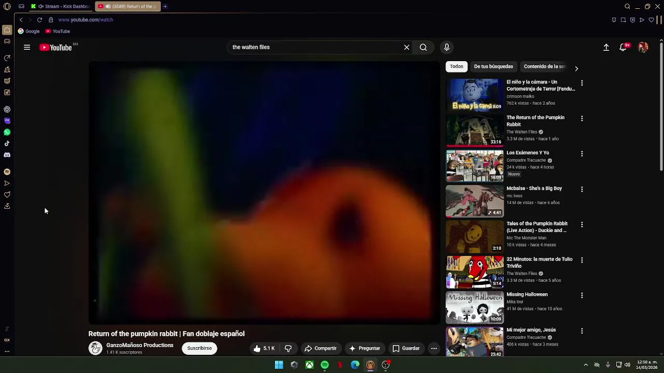Click the address bar URL
664x373 pixels.
[86, 20]
